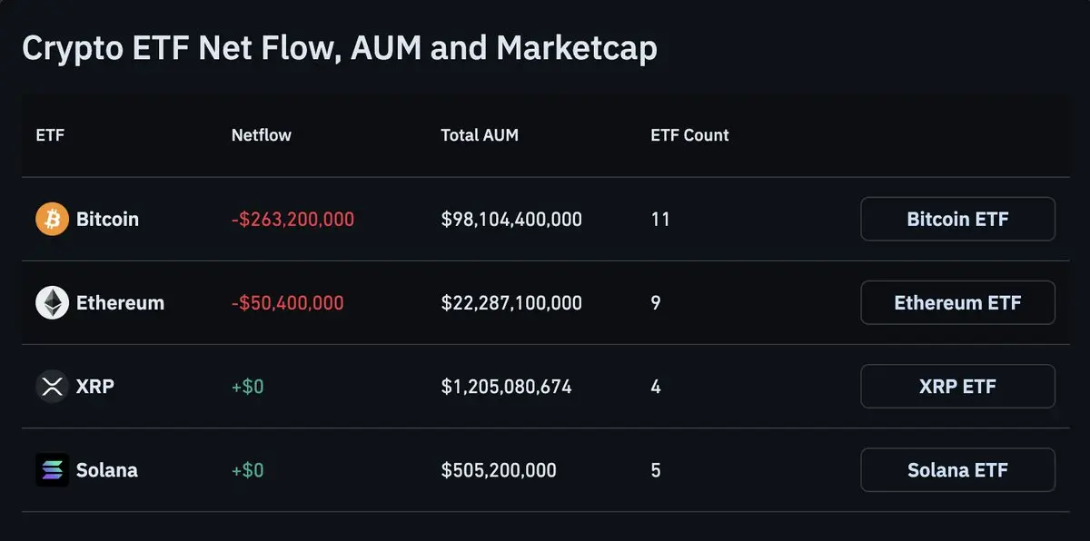Open the Ethereum ETF button
This screenshot has height=541, width=1090.
(x=957, y=303)
